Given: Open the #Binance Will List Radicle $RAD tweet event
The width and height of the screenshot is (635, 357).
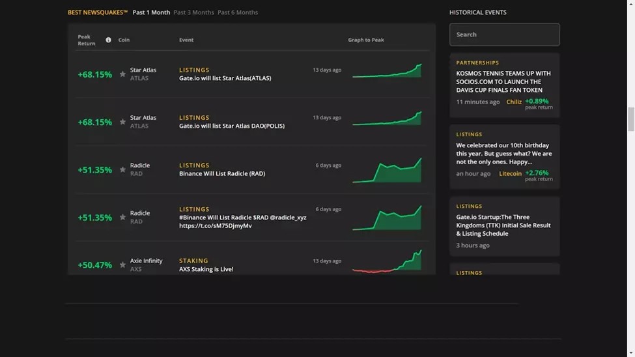Looking at the screenshot, I should pos(242,221).
